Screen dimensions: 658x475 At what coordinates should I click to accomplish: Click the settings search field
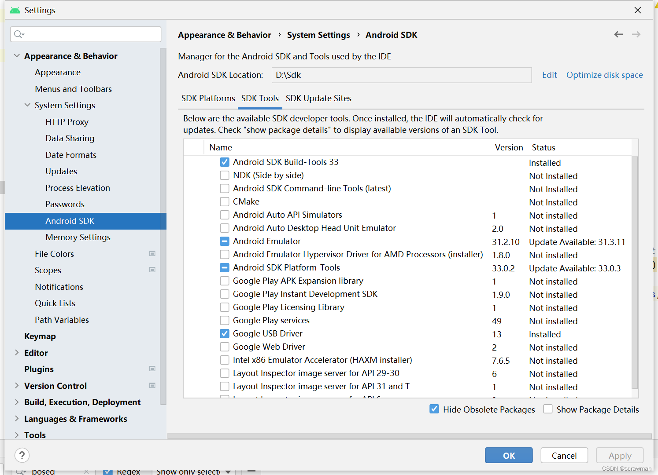(x=86, y=34)
